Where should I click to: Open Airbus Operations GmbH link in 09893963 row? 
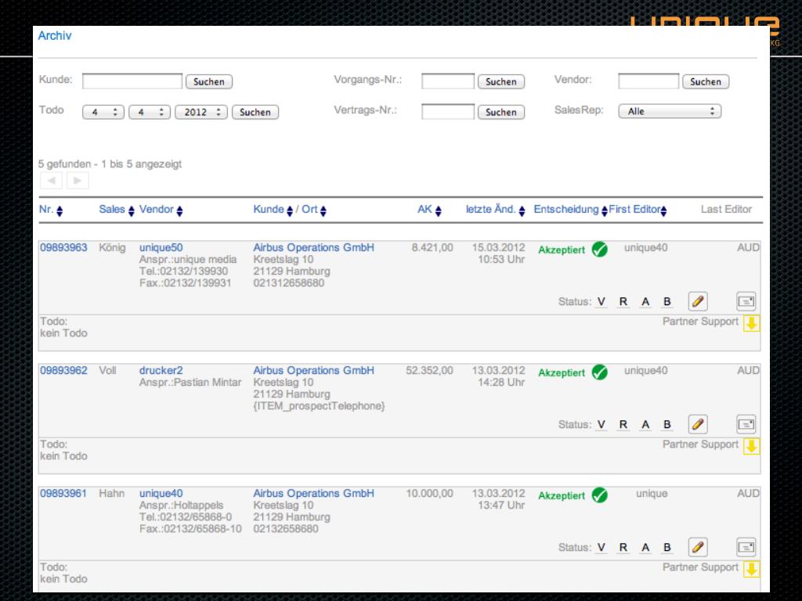313,247
